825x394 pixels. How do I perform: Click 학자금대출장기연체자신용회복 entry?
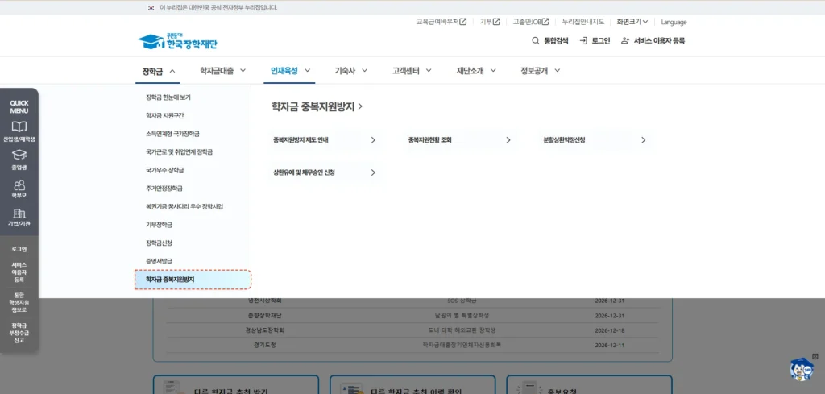click(462, 345)
